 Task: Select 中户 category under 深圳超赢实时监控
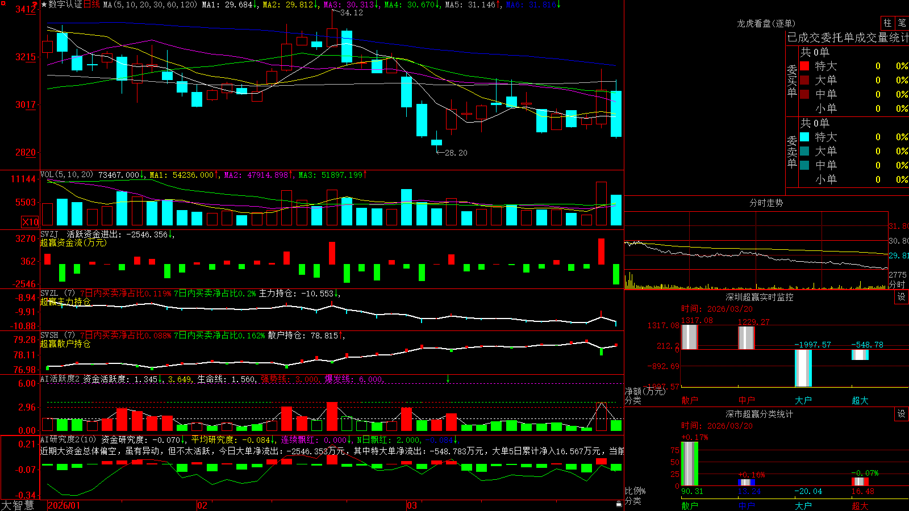(x=747, y=400)
